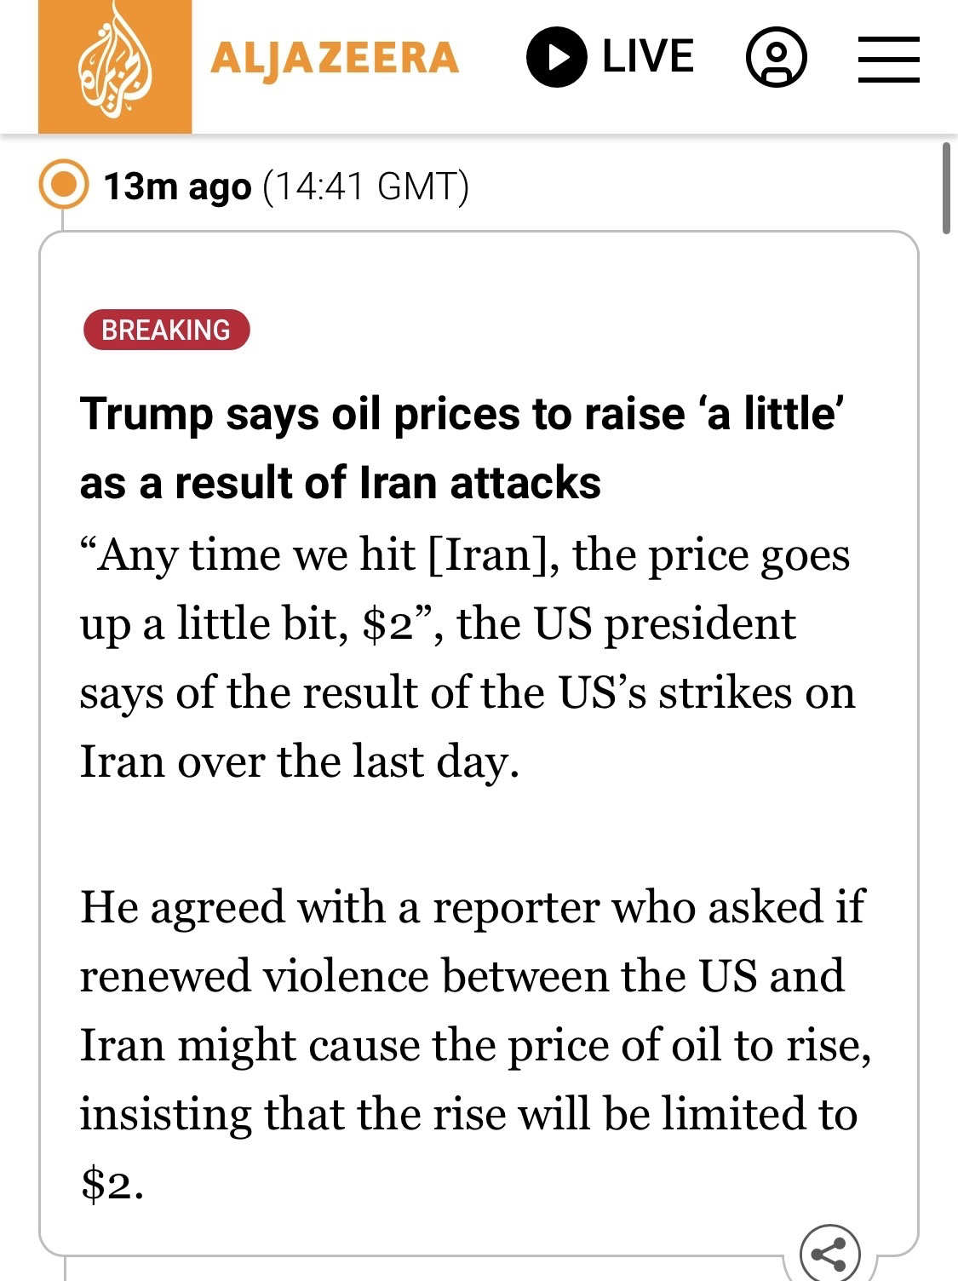Select the orange live-update timeline marker
958x1281 pixels.
64,184
